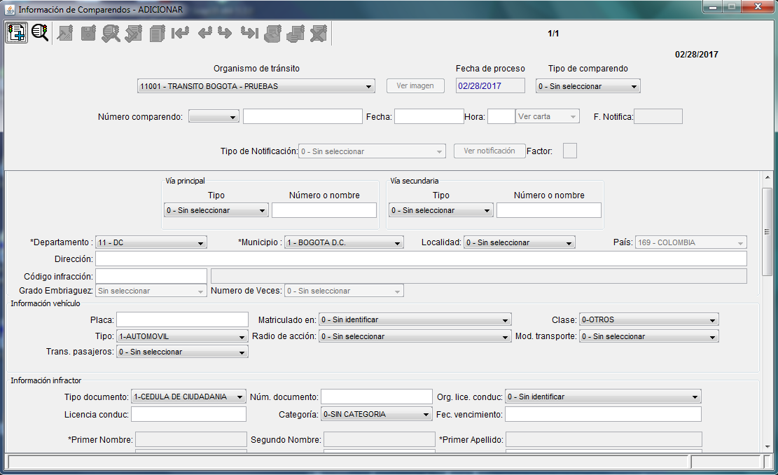Click the last record arrow icon
The height and width of the screenshot is (475, 778).
click(x=249, y=33)
